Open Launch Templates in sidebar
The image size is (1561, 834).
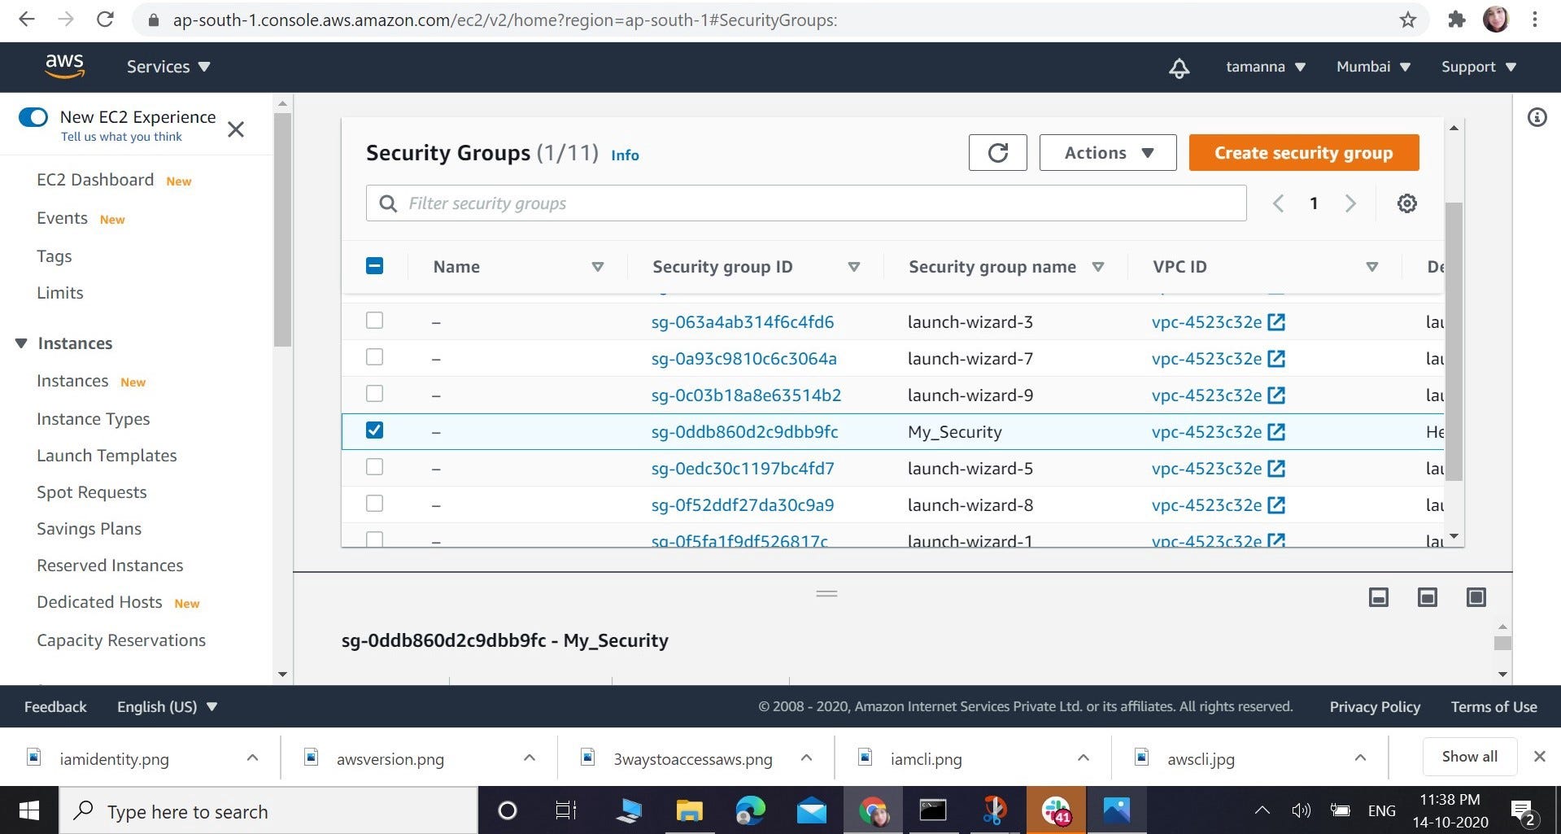tap(107, 456)
